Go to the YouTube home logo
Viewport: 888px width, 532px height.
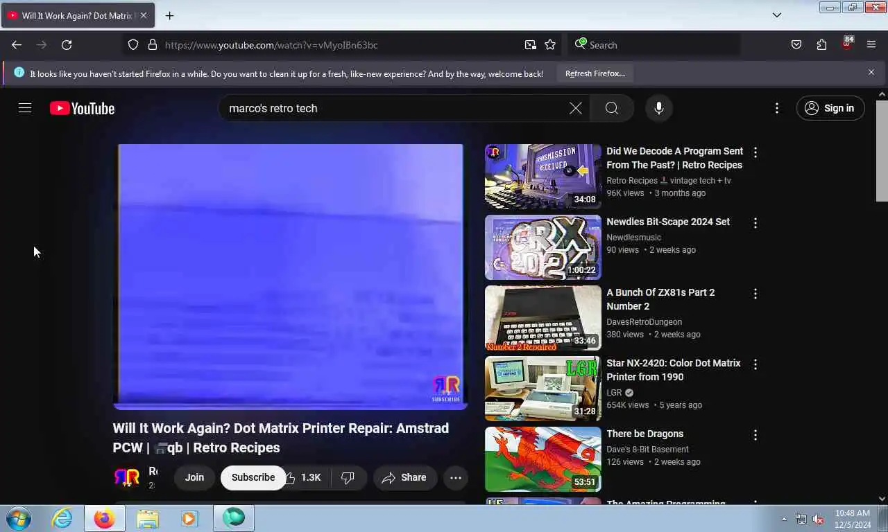pyautogui.click(x=82, y=108)
